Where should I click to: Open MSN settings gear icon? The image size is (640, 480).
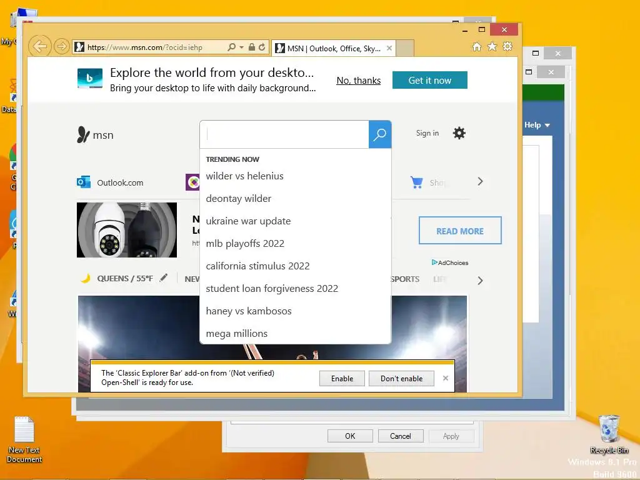point(459,133)
